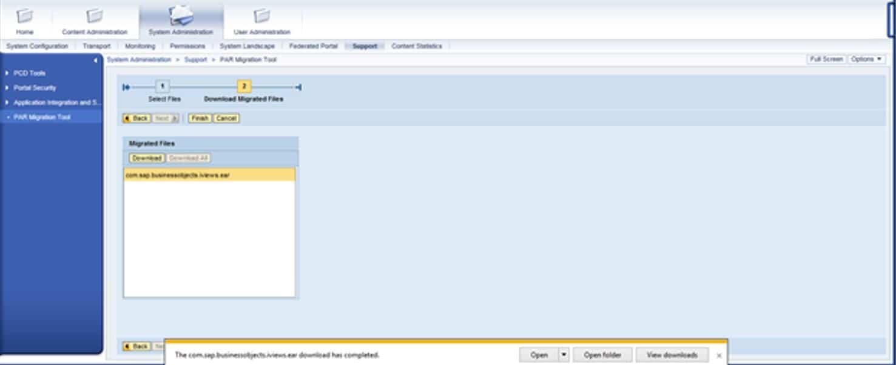Switch to the Federated Portal tab
This screenshot has height=365, width=896.
coord(313,46)
